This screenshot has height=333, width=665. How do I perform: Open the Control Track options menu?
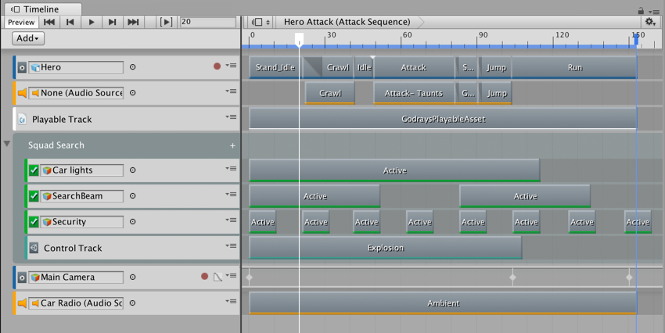click(231, 246)
